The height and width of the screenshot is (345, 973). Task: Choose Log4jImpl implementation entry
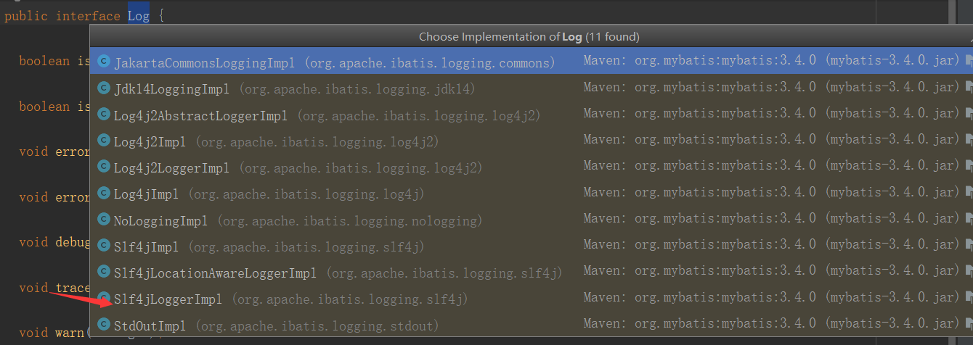click(x=531, y=194)
